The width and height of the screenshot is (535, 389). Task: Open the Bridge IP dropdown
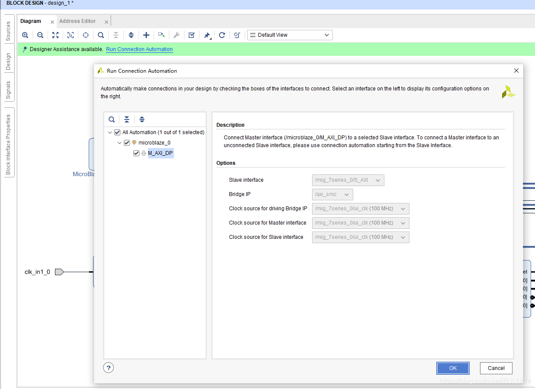(x=332, y=194)
